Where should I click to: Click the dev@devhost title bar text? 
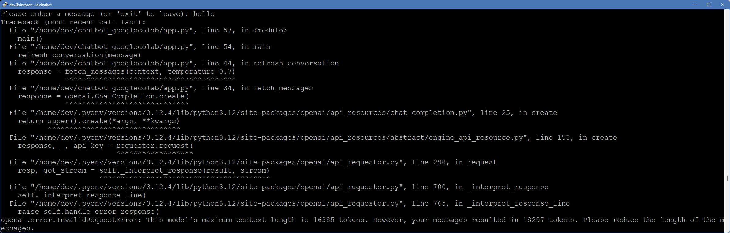pos(31,5)
